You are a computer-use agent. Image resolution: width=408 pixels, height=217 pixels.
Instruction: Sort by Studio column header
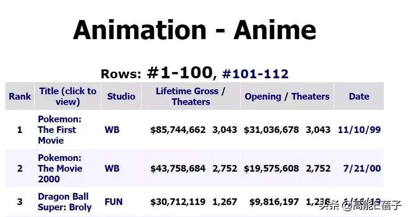coord(121,96)
